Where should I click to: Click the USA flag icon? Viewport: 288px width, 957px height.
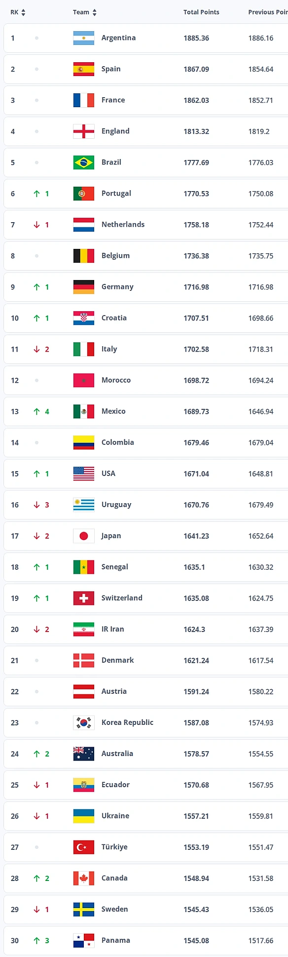point(84,474)
